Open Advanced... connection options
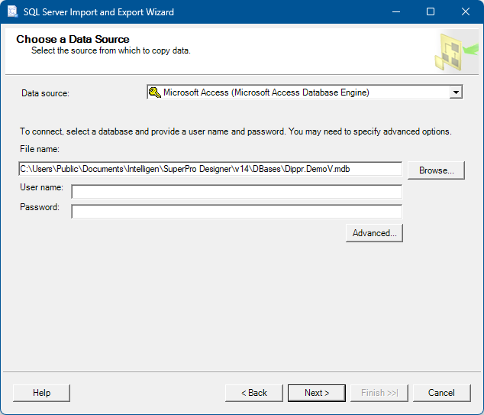 coord(374,233)
